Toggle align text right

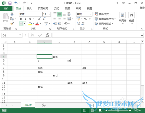[64, 19]
